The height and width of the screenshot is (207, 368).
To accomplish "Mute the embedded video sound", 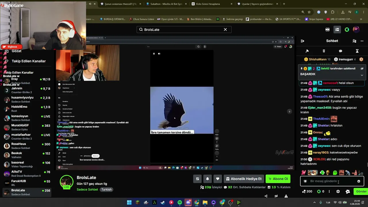I will (159, 54).
